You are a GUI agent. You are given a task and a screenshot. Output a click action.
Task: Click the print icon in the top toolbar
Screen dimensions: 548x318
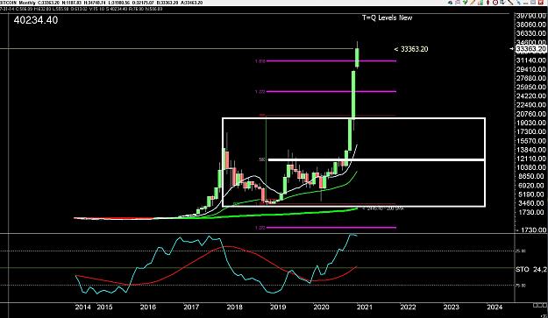pos(450,3)
